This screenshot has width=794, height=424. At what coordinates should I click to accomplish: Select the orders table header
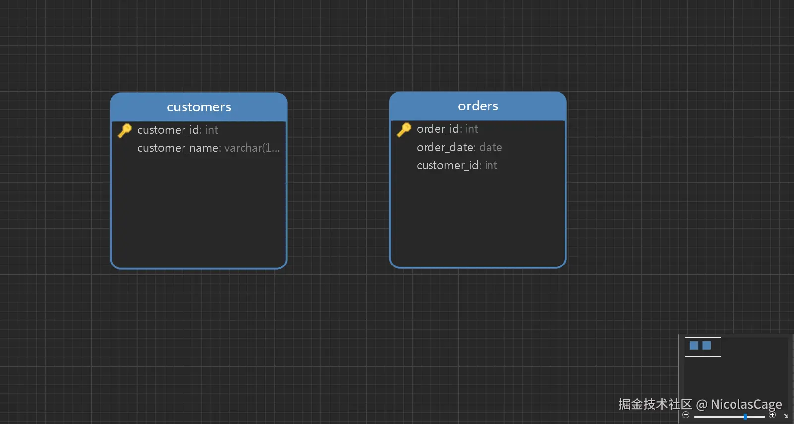(x=478, y=106)
